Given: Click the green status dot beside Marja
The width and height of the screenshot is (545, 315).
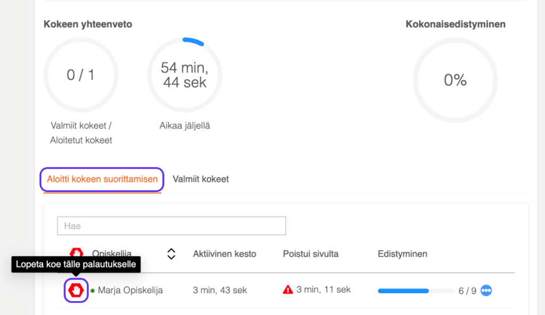Looking at the screenshot, I should [93, 291].
